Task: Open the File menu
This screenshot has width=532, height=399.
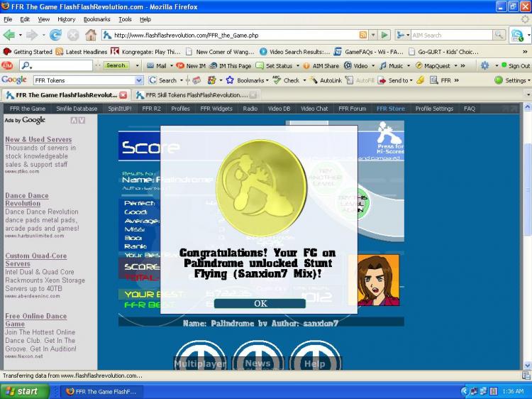Action: click(8, 19)
